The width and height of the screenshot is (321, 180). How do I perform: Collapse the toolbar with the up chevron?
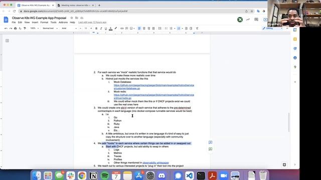[287, 28]
